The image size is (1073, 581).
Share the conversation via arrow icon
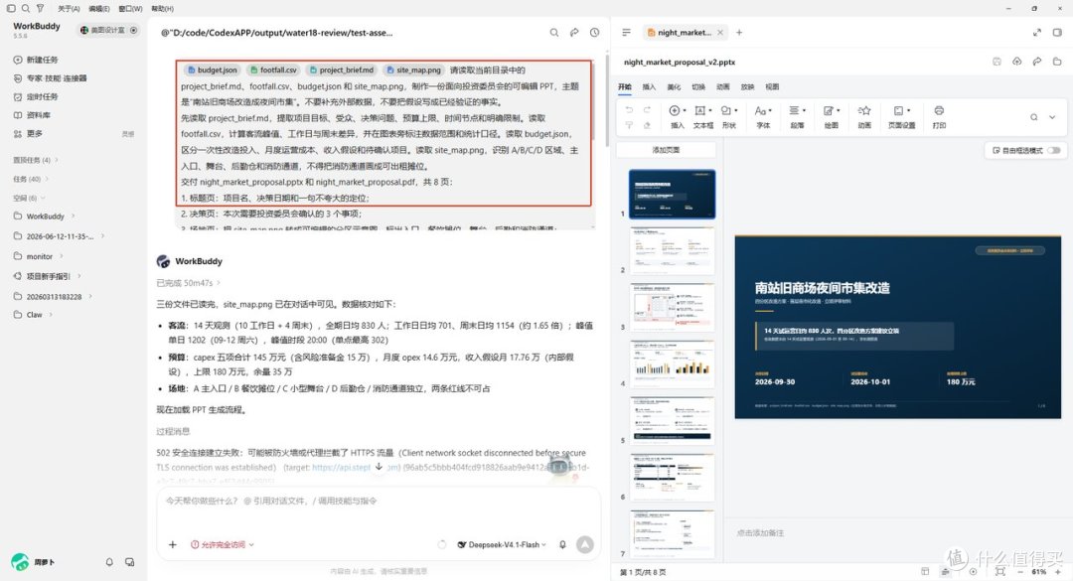coord(574,32)
